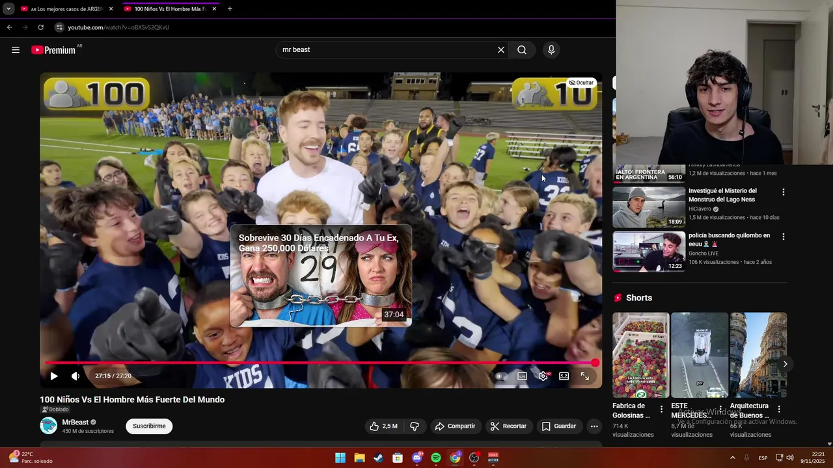This screenshot has width=833, height=468.
Task: Open Steam from the taskbar
Action: click(x=378, y=458)
